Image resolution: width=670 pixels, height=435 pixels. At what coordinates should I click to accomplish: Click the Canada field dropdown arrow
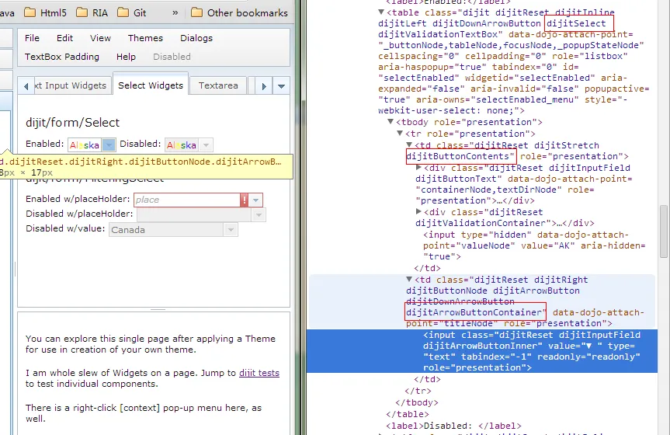(x=231, y=230)
